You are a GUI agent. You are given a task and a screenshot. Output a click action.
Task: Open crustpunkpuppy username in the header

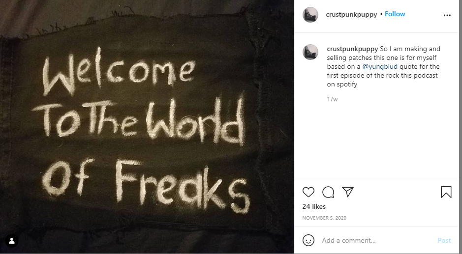351,14
